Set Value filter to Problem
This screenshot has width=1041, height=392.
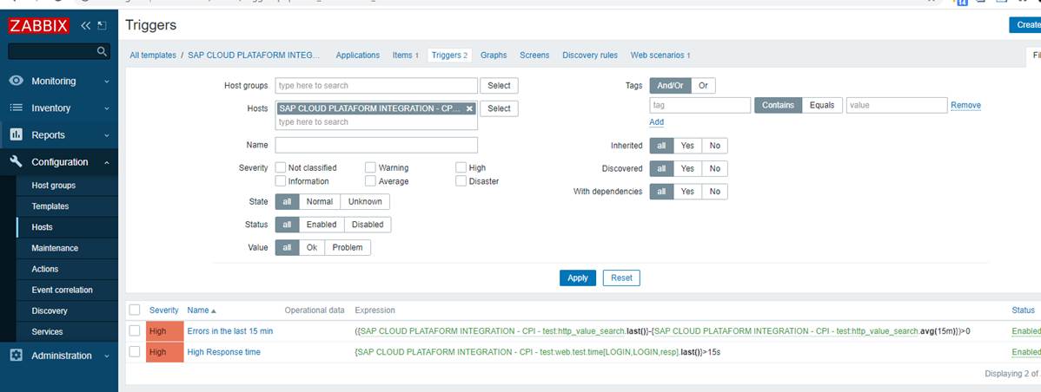tap(348, 248)
